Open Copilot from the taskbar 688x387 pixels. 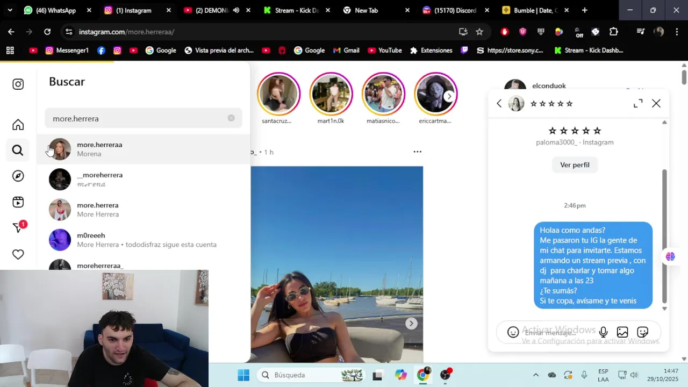[400, 375]
